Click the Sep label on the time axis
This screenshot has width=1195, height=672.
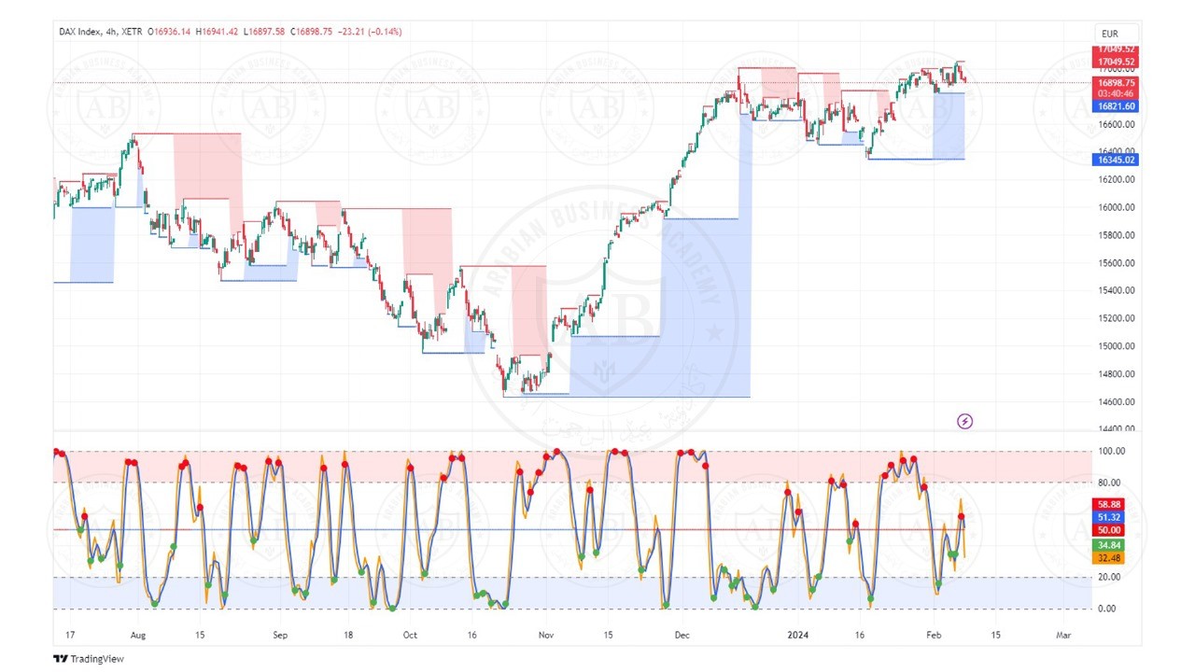(281, 636)
